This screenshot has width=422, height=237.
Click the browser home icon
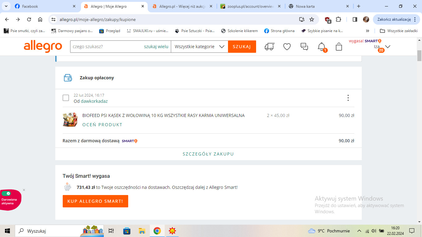tap(40, 19)
